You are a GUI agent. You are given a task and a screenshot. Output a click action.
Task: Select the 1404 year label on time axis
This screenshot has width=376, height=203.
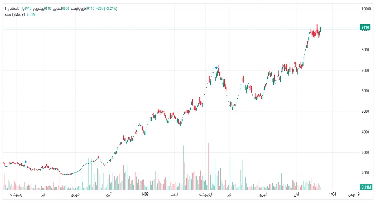coord(332,195)
